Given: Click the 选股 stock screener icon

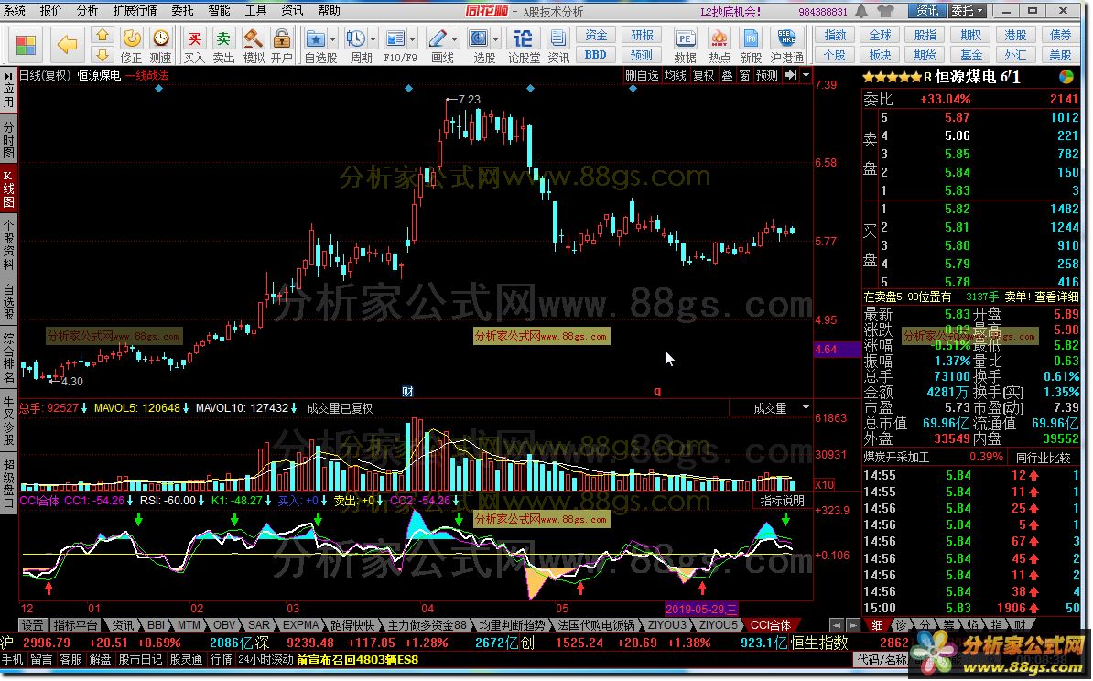Looking at the screenshot, I should 479,39.
